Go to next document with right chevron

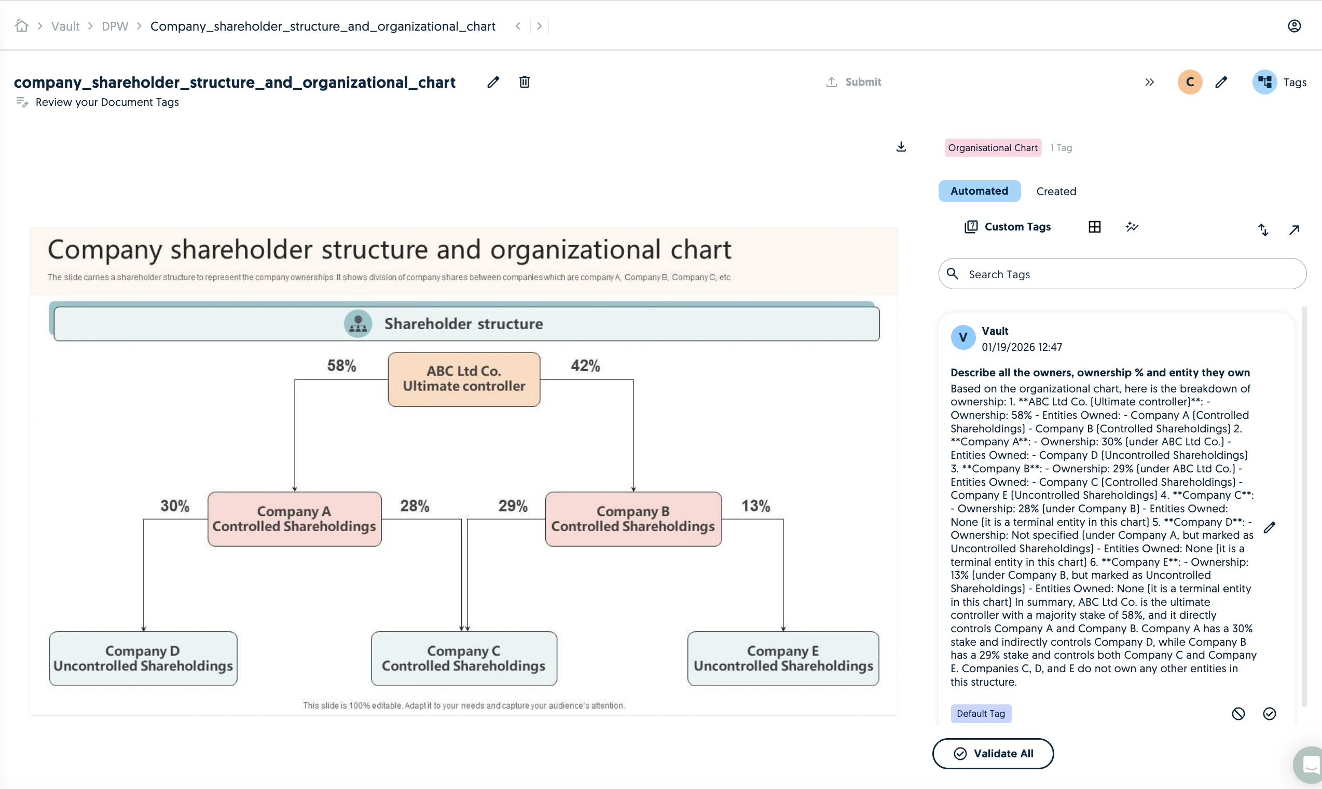point(539,26)
